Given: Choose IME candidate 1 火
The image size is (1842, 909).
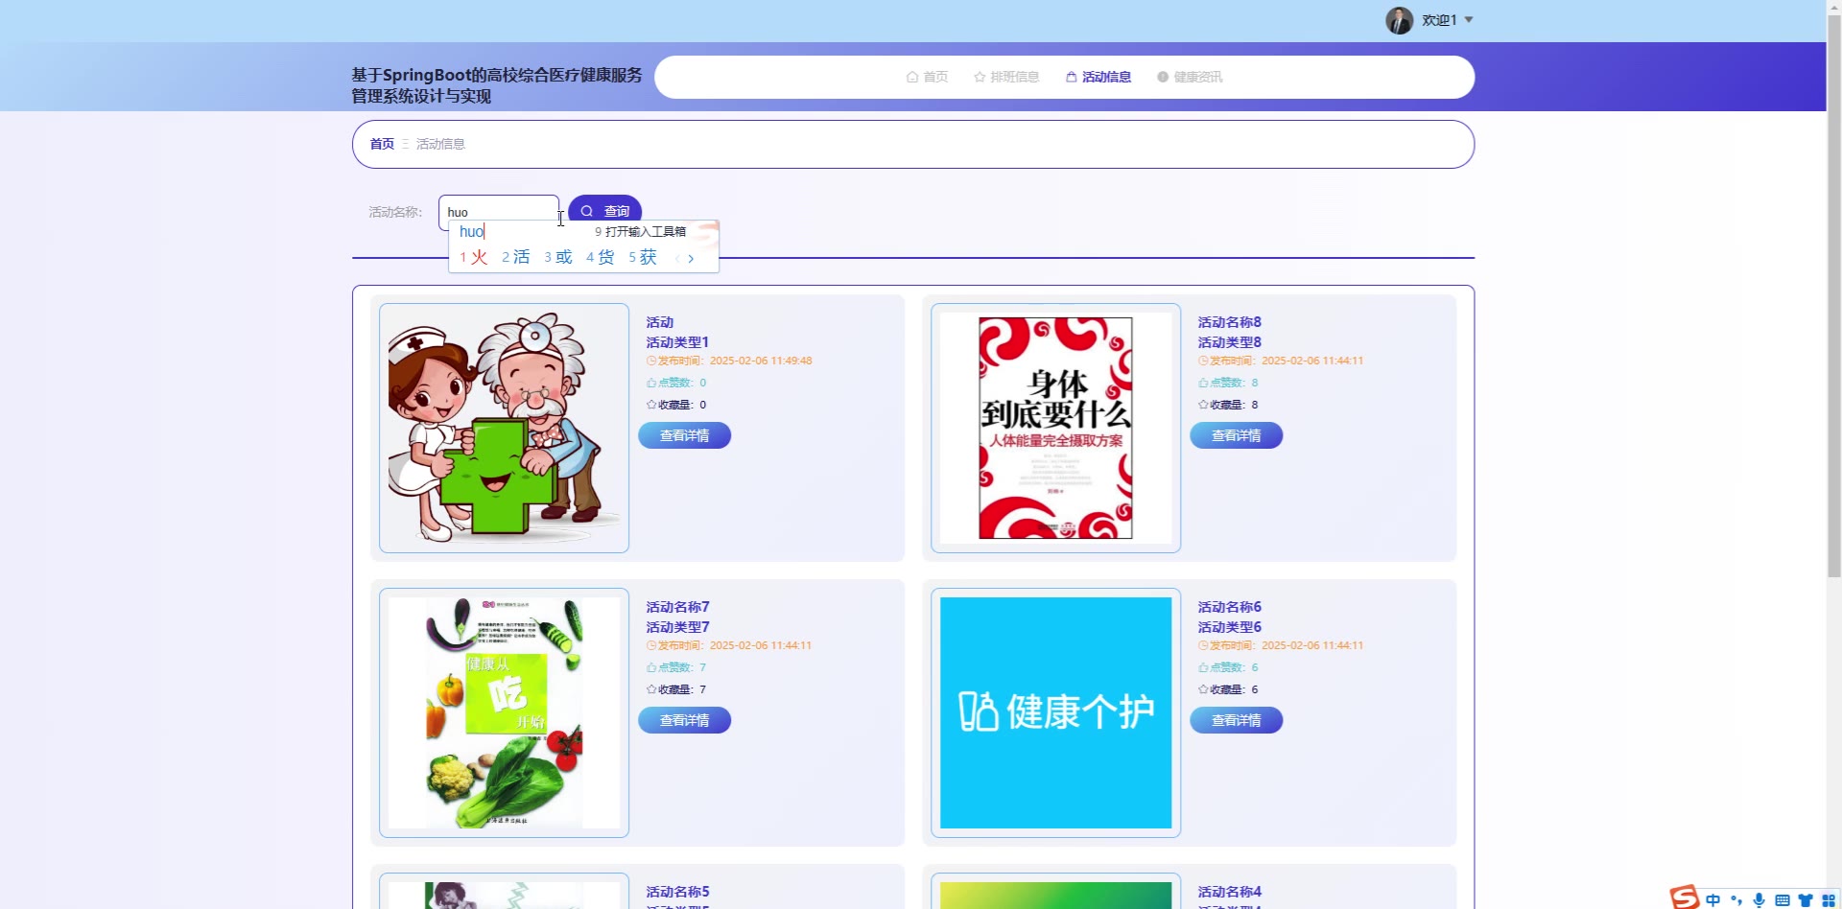Looking at the screenshot, I should pyautogui.click(x=474, y=257).
